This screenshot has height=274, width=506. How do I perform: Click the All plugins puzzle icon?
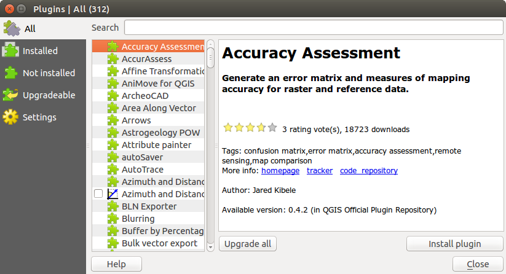(12, 28)
